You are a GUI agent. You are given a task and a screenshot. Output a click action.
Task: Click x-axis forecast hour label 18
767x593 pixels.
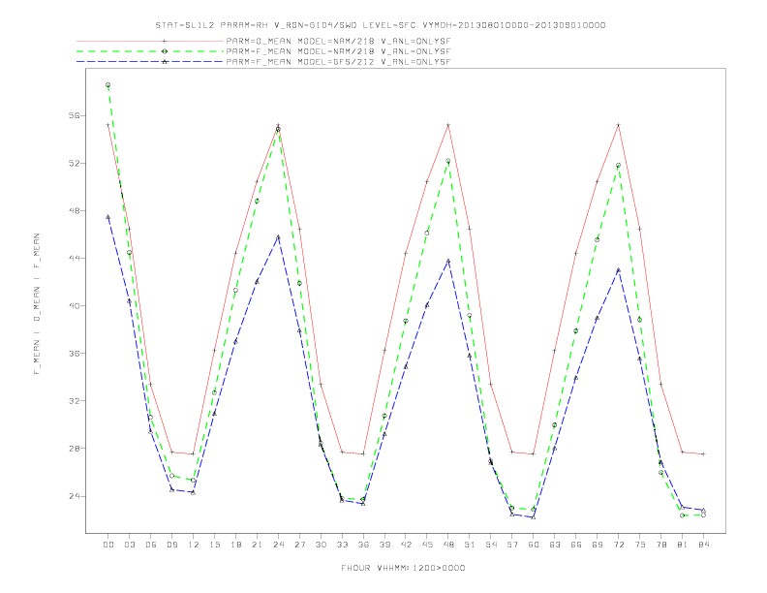235,545
